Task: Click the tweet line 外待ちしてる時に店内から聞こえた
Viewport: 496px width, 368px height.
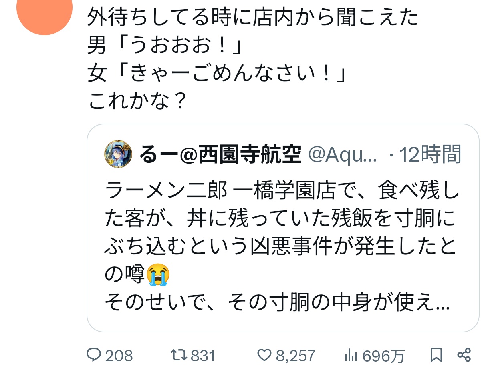Action: click(253, 18)
